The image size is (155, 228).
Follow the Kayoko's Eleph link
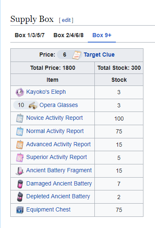coord(46,92)
